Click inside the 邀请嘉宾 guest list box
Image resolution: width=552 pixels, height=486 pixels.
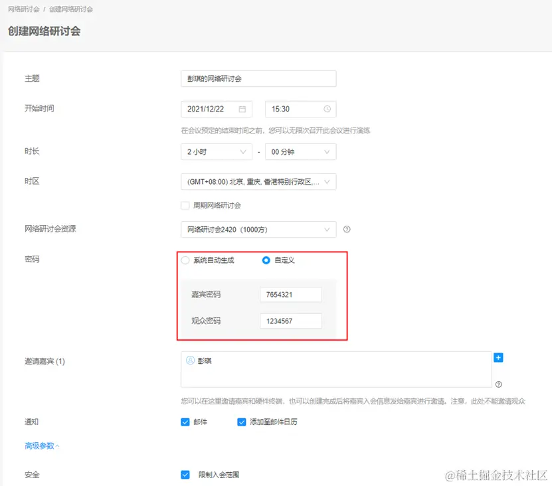(x=336, y=370)
